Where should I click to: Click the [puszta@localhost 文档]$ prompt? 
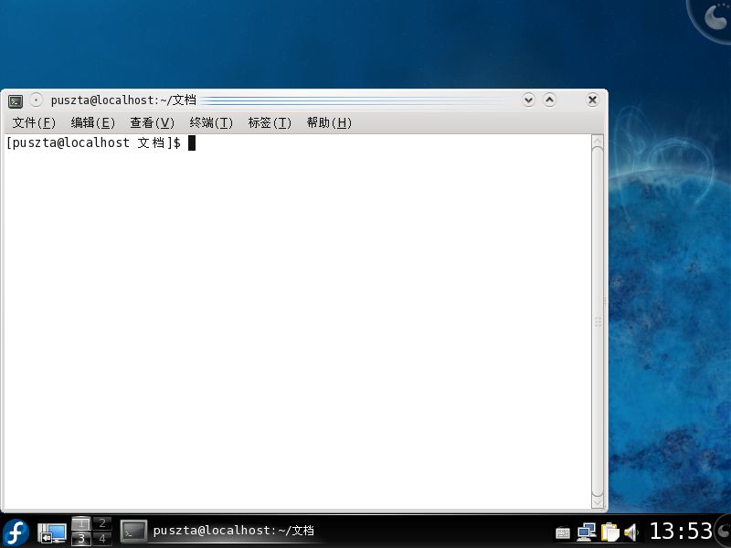coord(94,142)
